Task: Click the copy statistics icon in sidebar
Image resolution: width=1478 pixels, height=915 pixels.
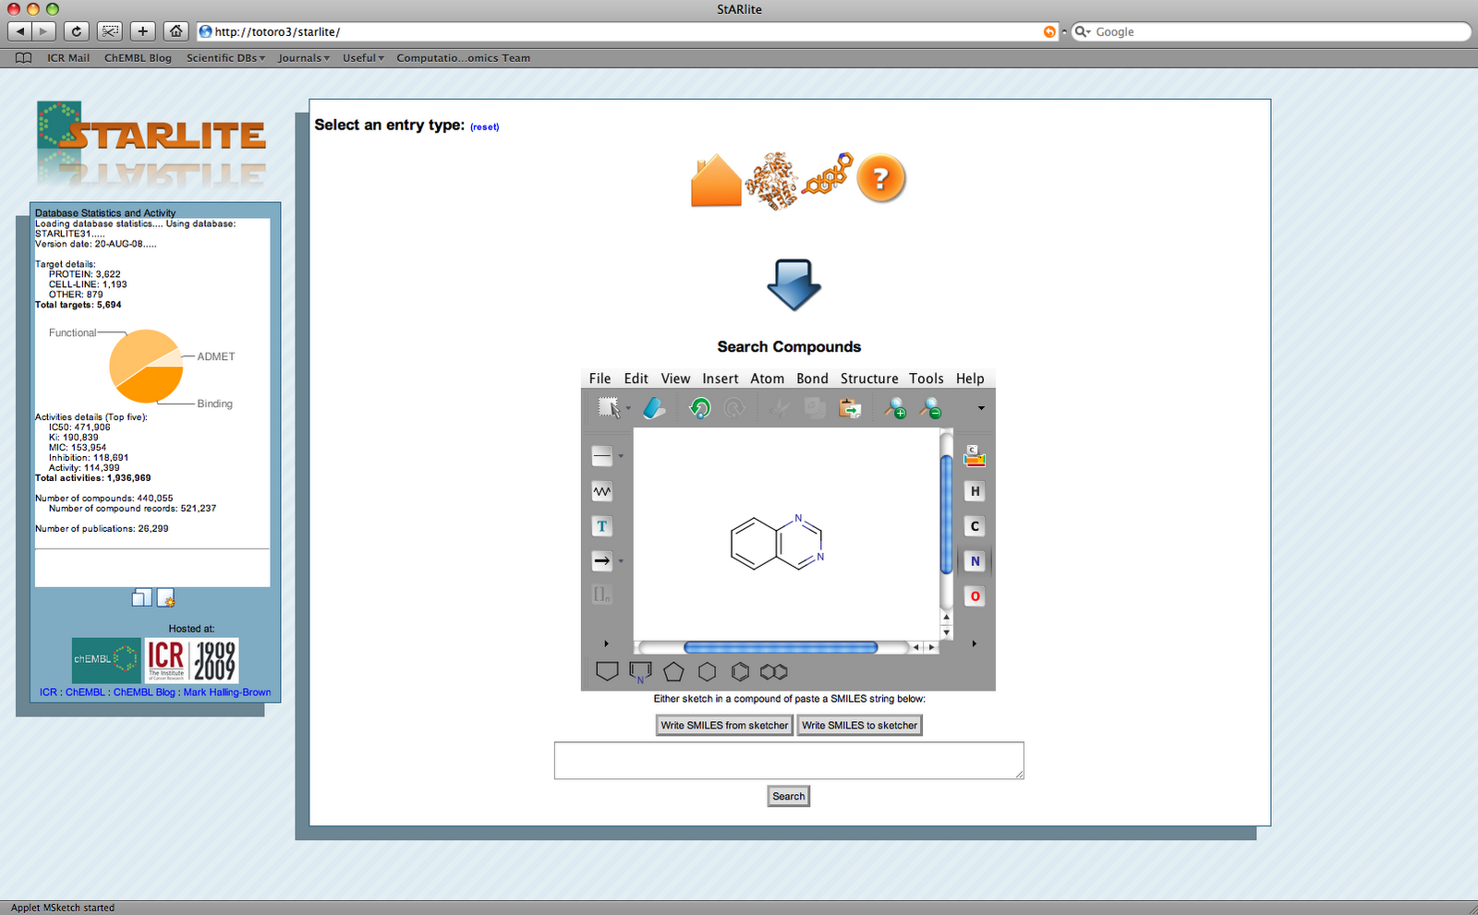Action: [x=141, y=597]
